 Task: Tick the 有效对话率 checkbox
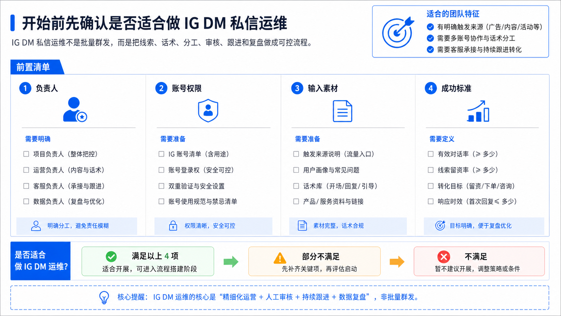tap(431, 154)
